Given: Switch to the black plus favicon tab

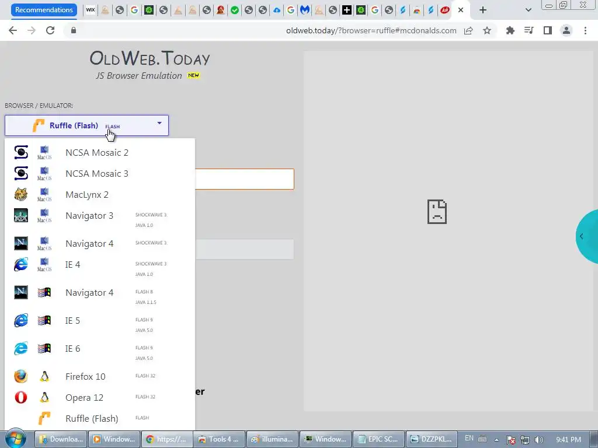Looking at the screenshot, I should coord(347,10).
